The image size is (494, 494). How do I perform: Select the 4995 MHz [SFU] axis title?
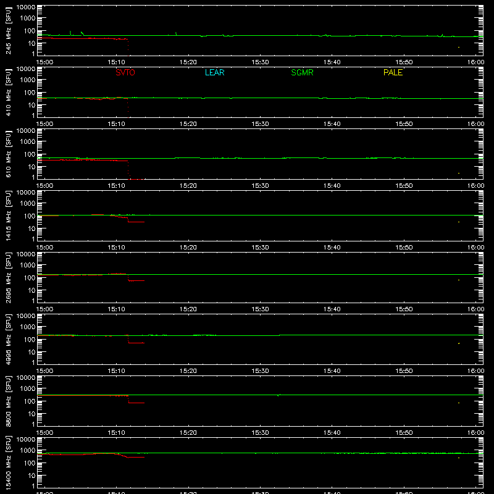(x=9, y=339)
